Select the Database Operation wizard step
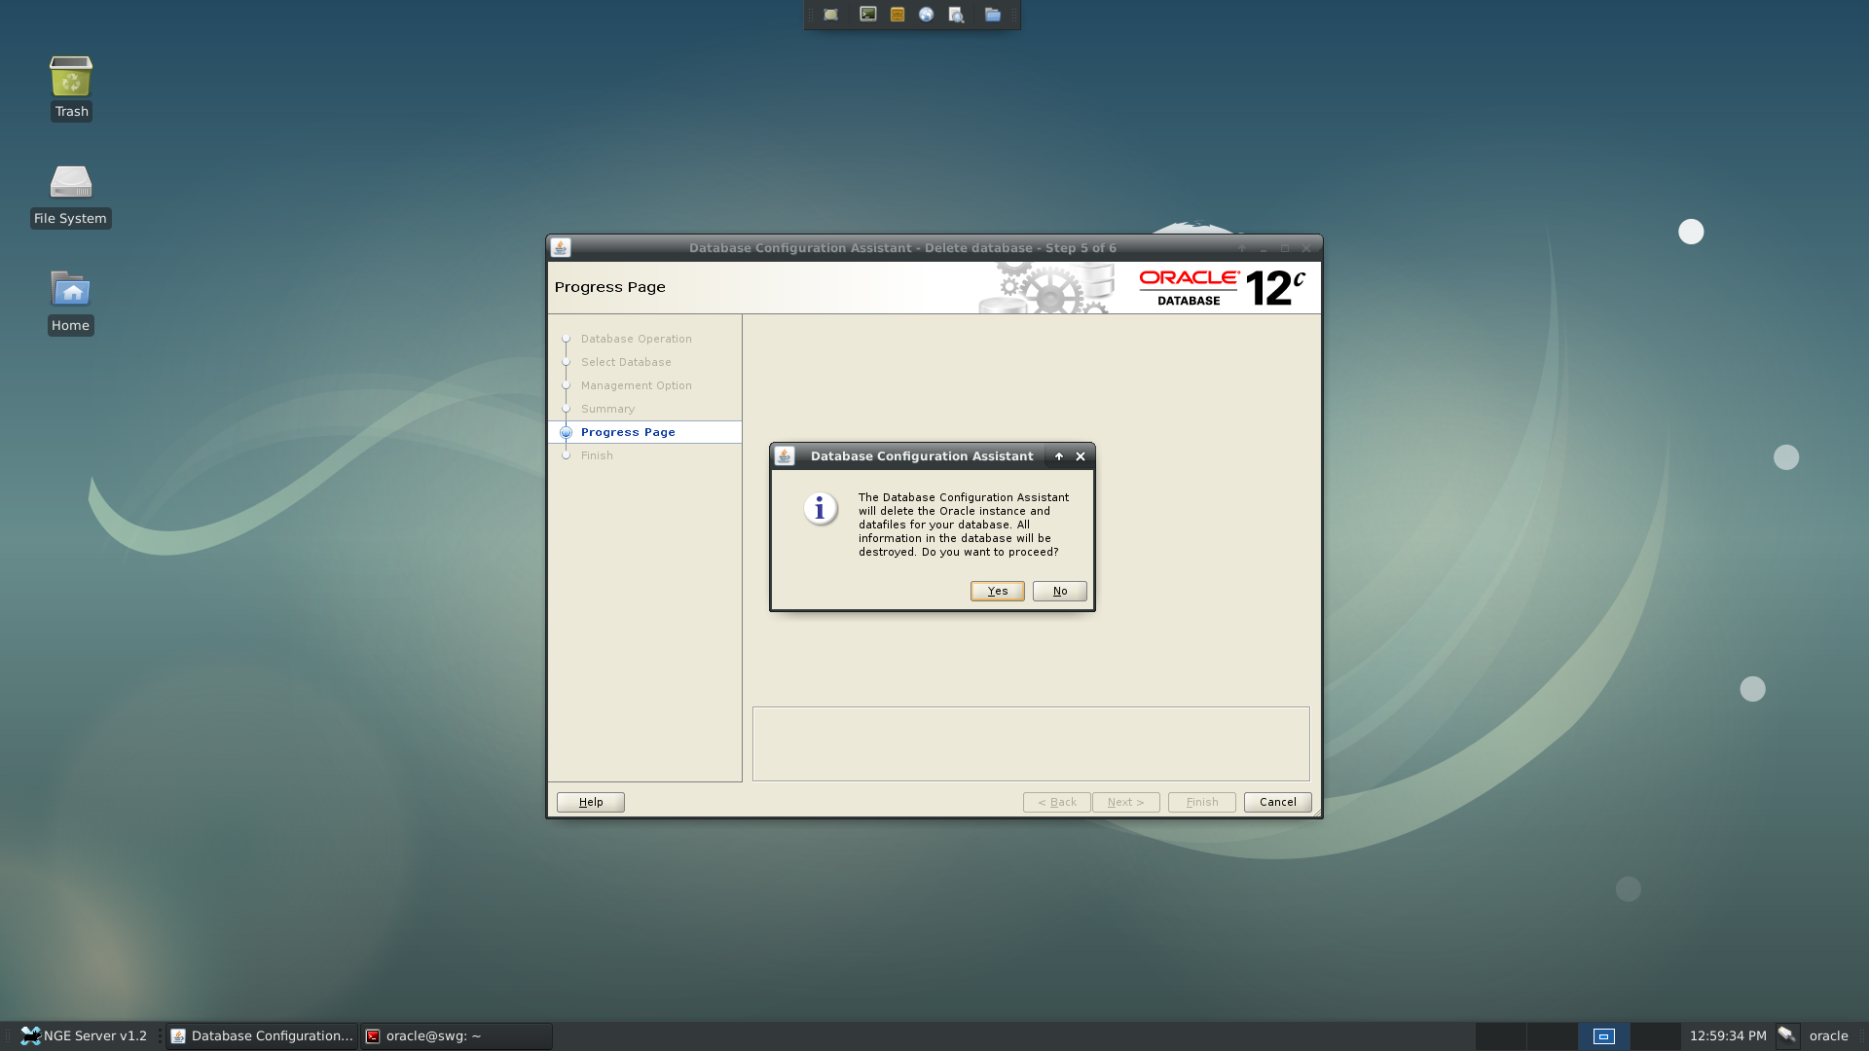This screenshot has height=1051, width=1869. pyautogui.click(x=636, y=339)
